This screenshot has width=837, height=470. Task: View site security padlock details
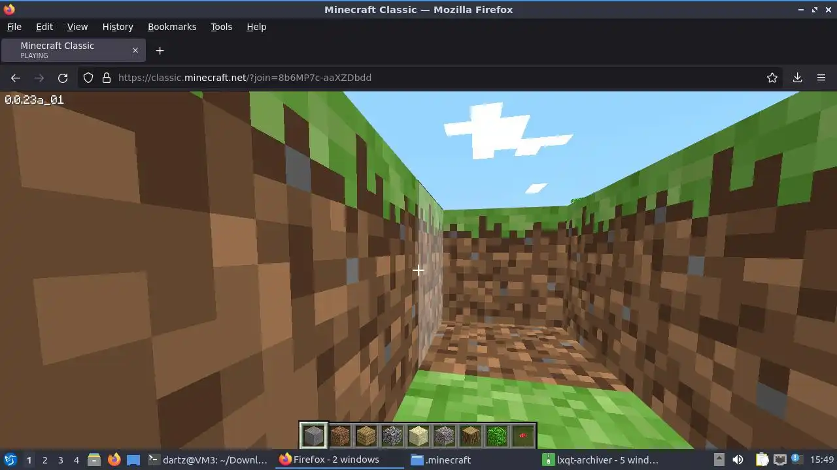[x=107, y=78]
